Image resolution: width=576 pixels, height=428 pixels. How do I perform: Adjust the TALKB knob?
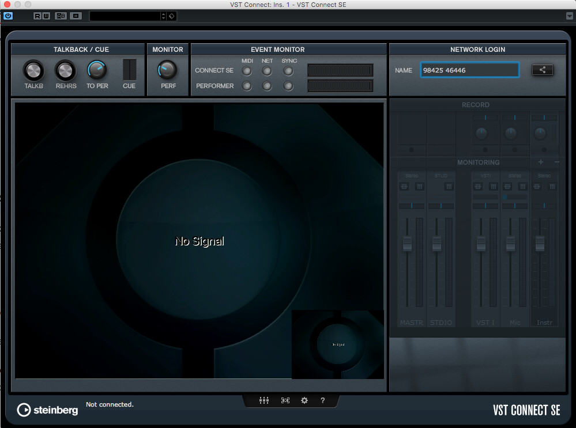(33, 70)
